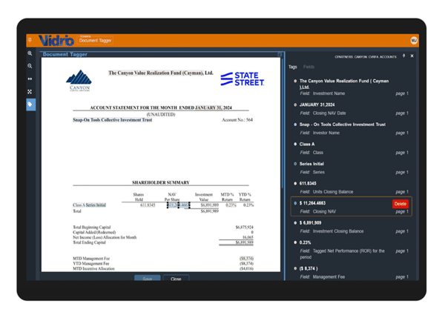Open the MJ user avatar menu
Screen dimensions: 445x318
point(414,41)
